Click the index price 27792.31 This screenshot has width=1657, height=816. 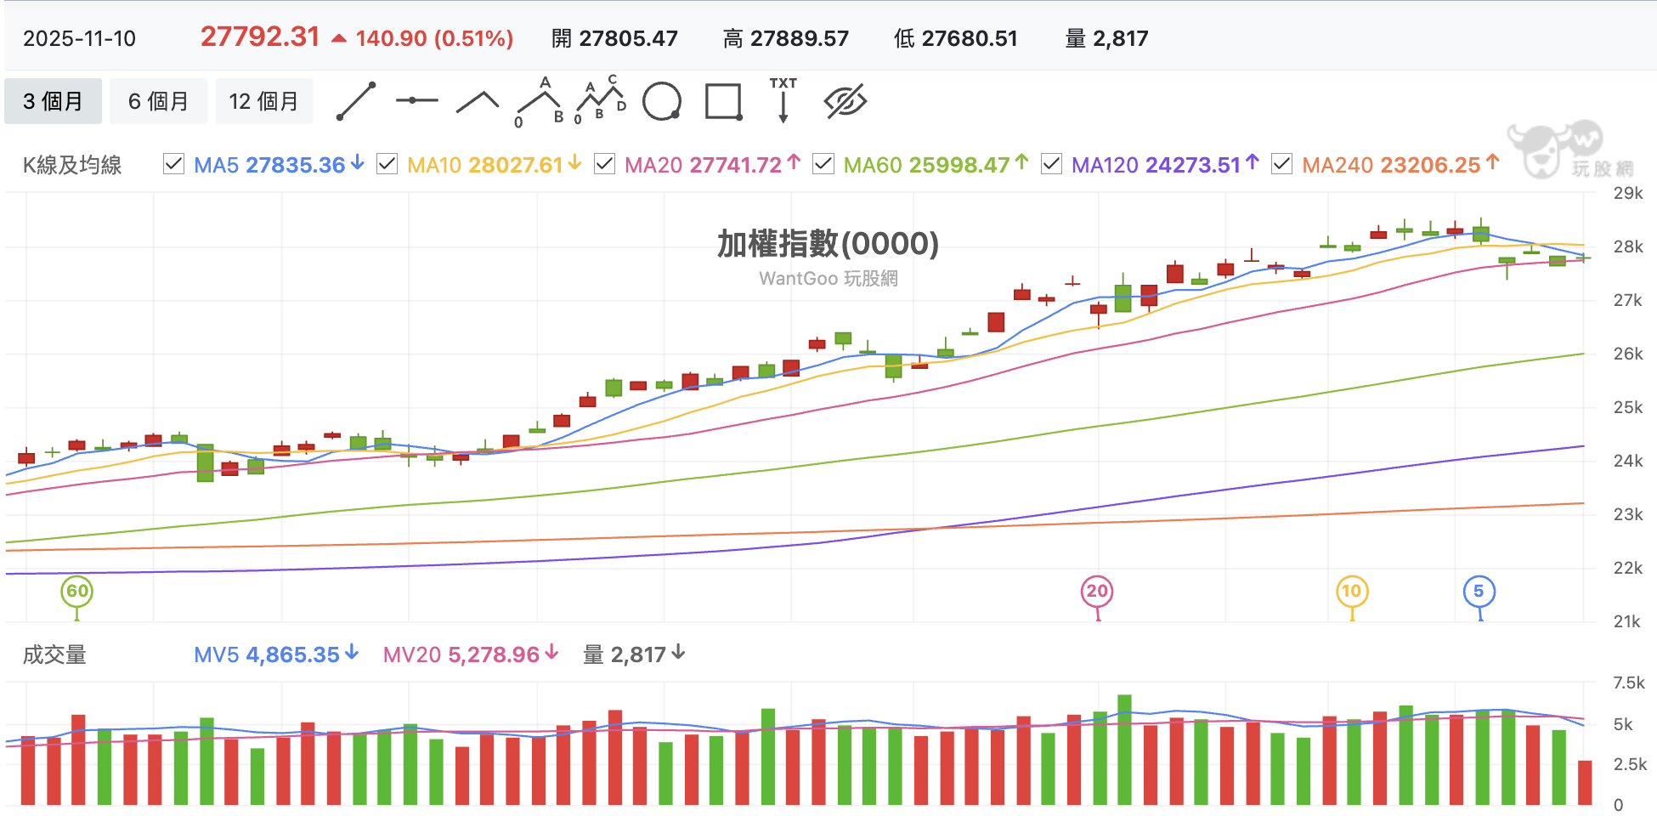pos(260,37)
